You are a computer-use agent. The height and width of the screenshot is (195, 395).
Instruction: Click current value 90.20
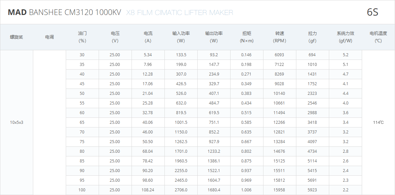[148, 170]
